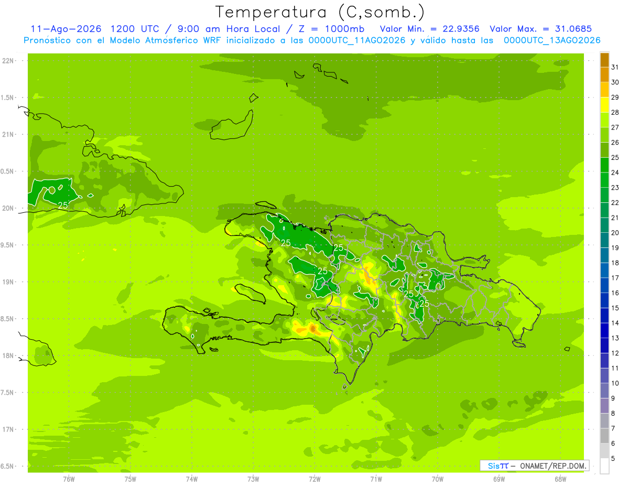The width and height of the screenshot is (629, 486).
Task: Click the '20N' latitude axis label
Action: tap(7, 208)
